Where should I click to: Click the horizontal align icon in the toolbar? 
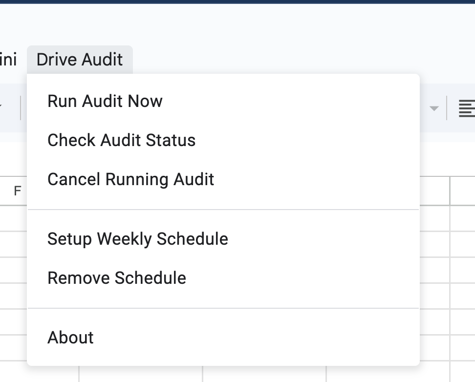(x=467, y=108)
